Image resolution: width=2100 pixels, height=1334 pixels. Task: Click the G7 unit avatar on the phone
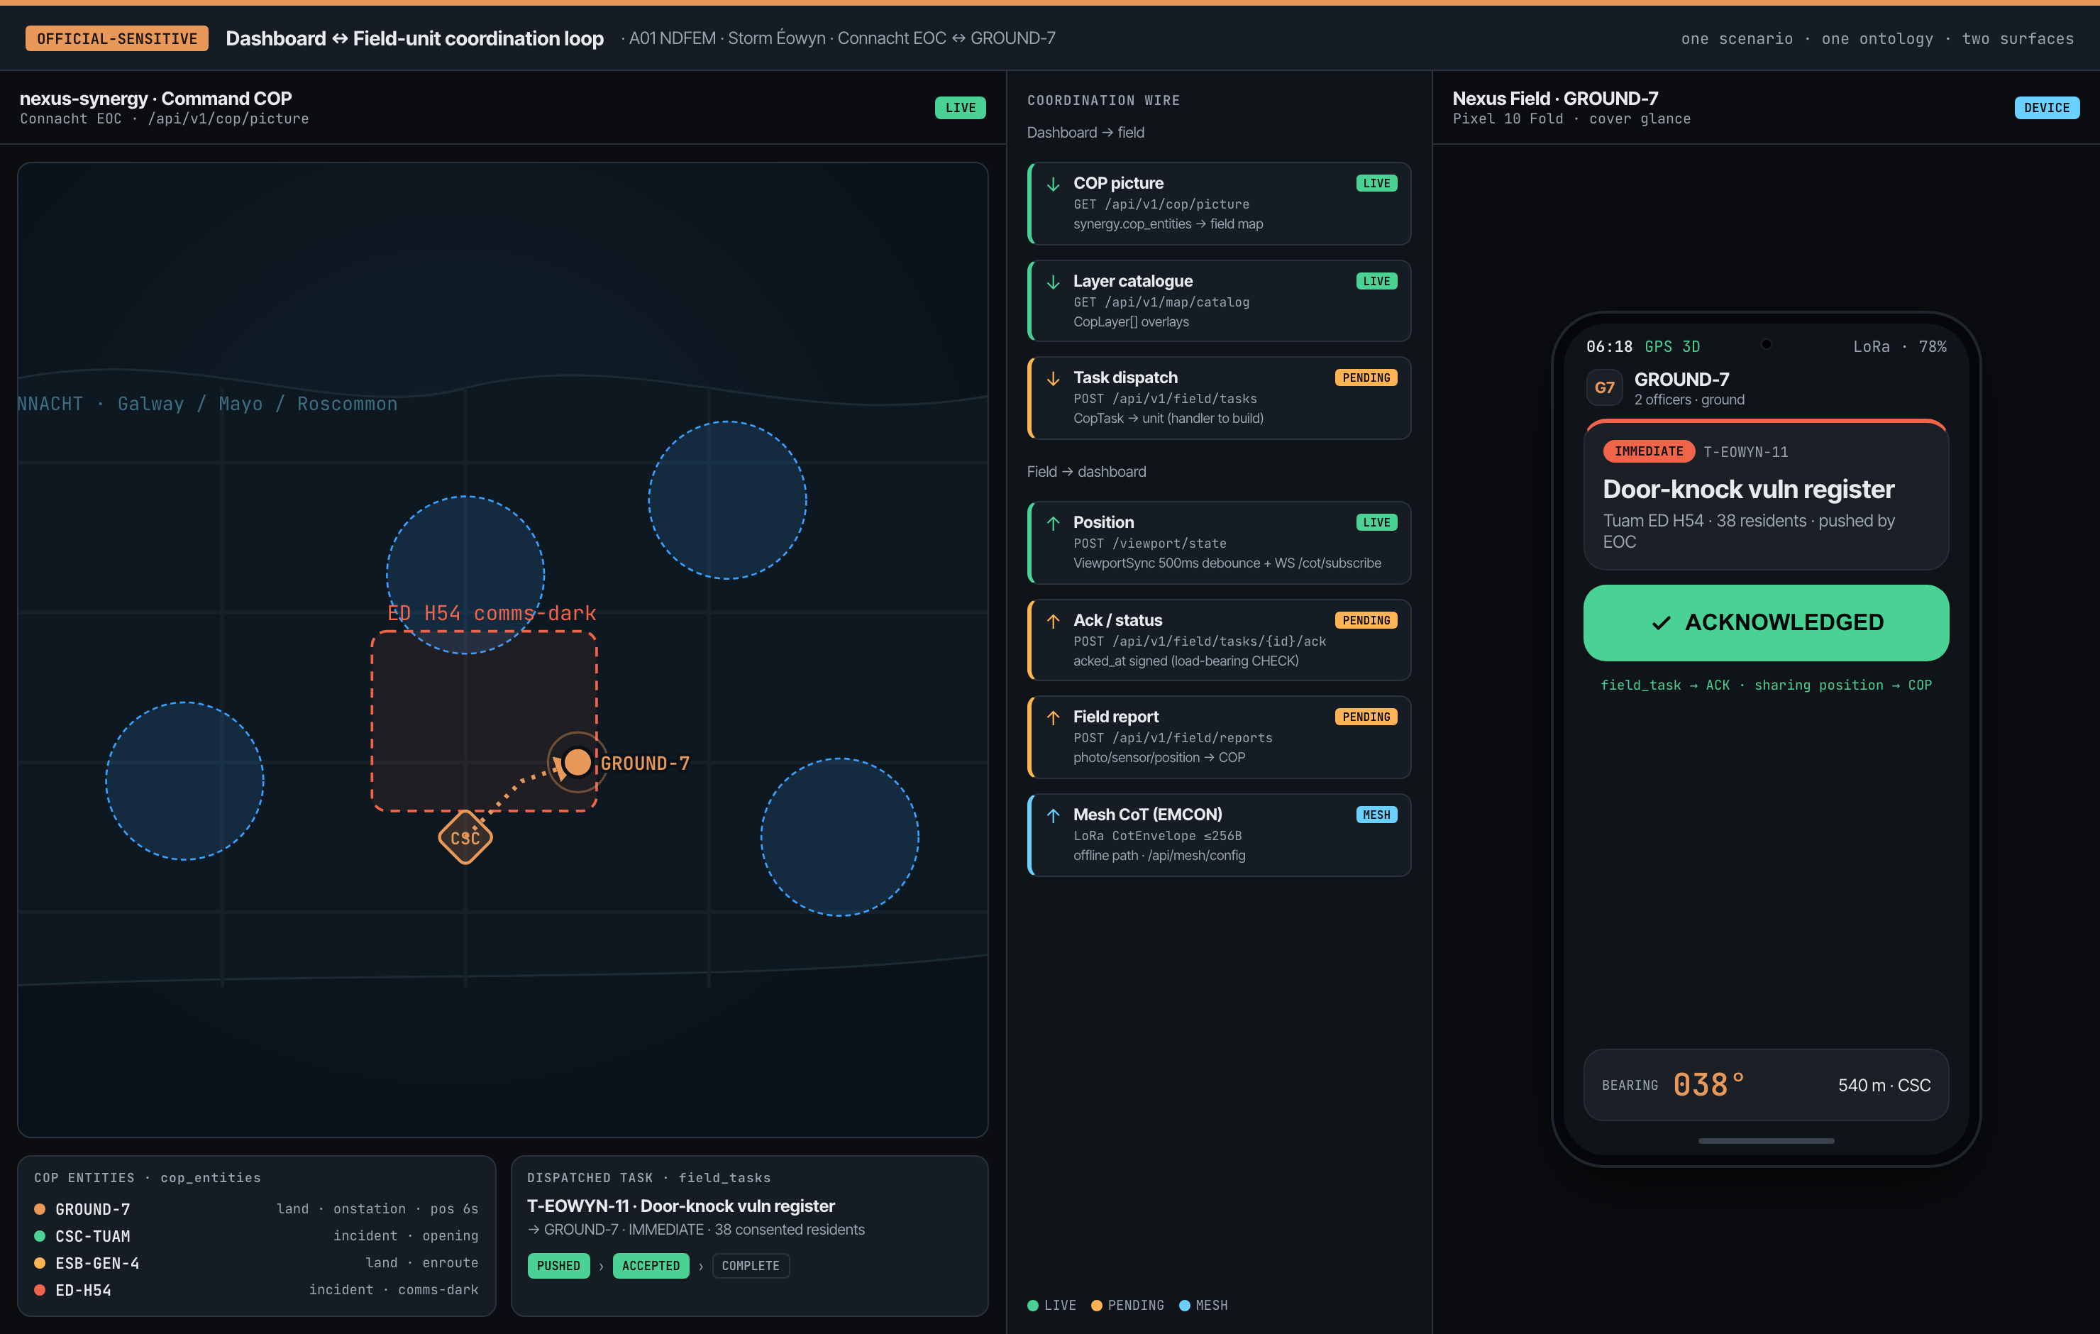point(1605,388)
